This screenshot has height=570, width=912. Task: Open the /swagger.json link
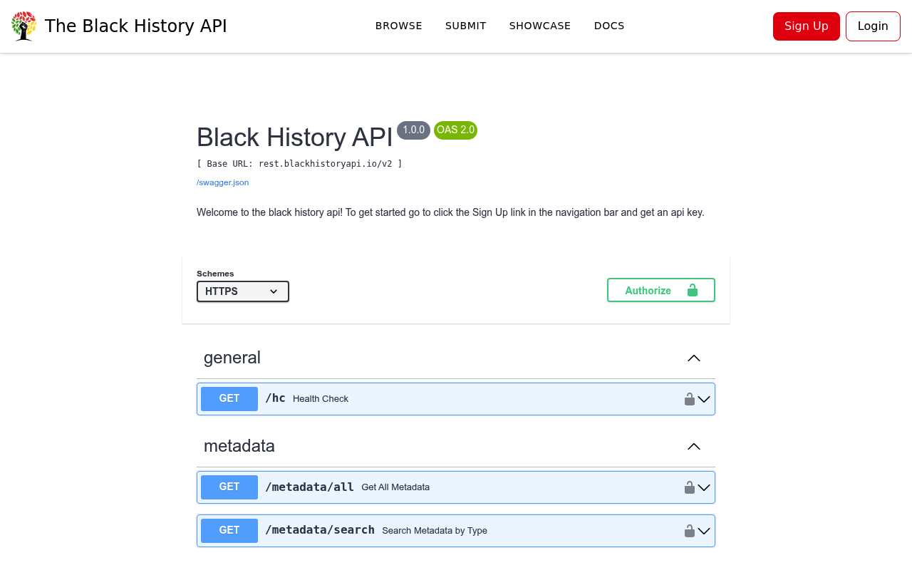click(223, 182)
